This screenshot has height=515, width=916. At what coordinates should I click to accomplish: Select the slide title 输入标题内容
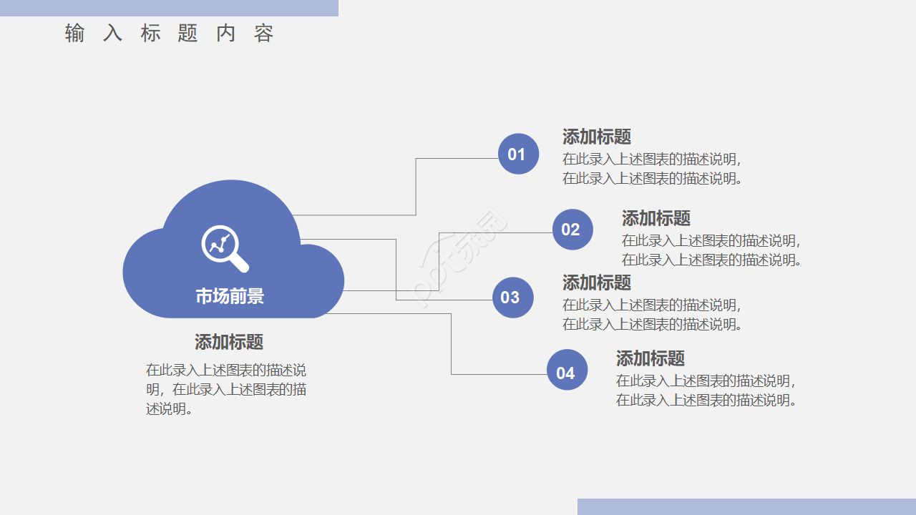click(169, 34)
